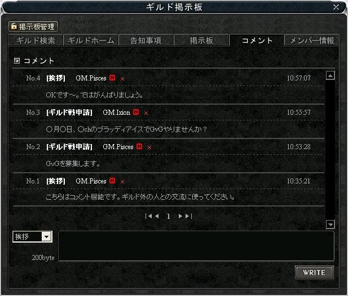Click into the comment text field

click(x=196, y=246)
